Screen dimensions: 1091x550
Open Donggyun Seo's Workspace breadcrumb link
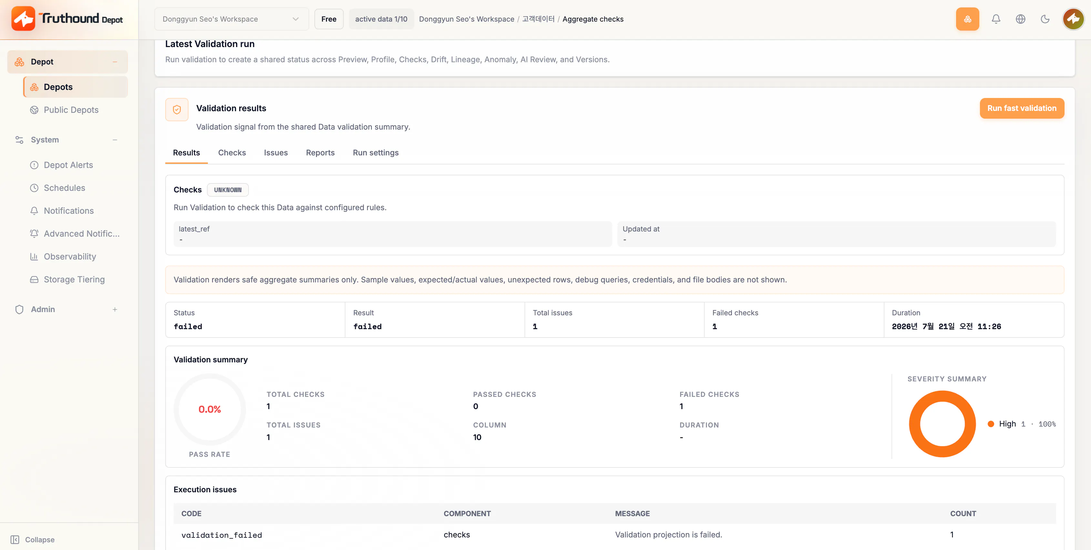pyautogui.click(x=466, y=19)
